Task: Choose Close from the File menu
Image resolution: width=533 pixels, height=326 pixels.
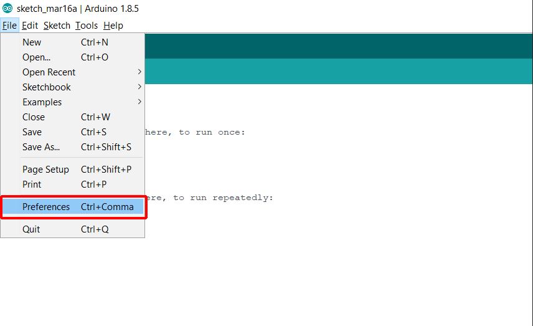Action: coord(72,117)
